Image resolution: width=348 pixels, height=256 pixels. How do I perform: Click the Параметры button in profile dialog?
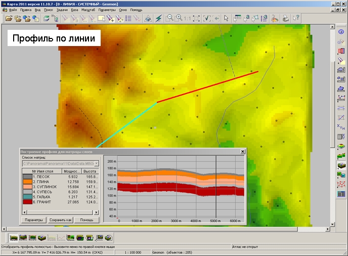[33, 220]
